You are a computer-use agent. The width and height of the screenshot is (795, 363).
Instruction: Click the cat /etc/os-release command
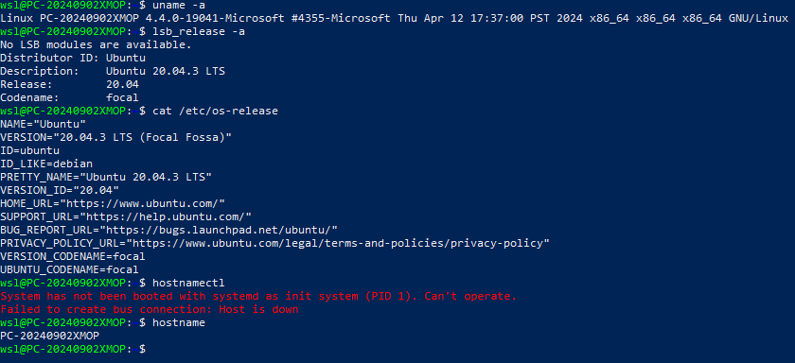215,111
